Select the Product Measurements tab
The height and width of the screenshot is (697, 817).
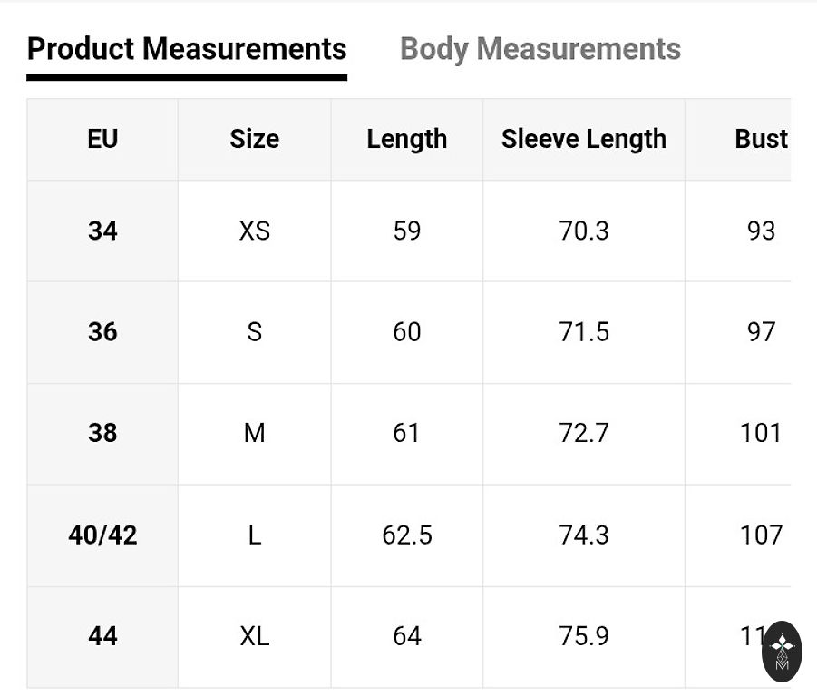coord(187,49)
